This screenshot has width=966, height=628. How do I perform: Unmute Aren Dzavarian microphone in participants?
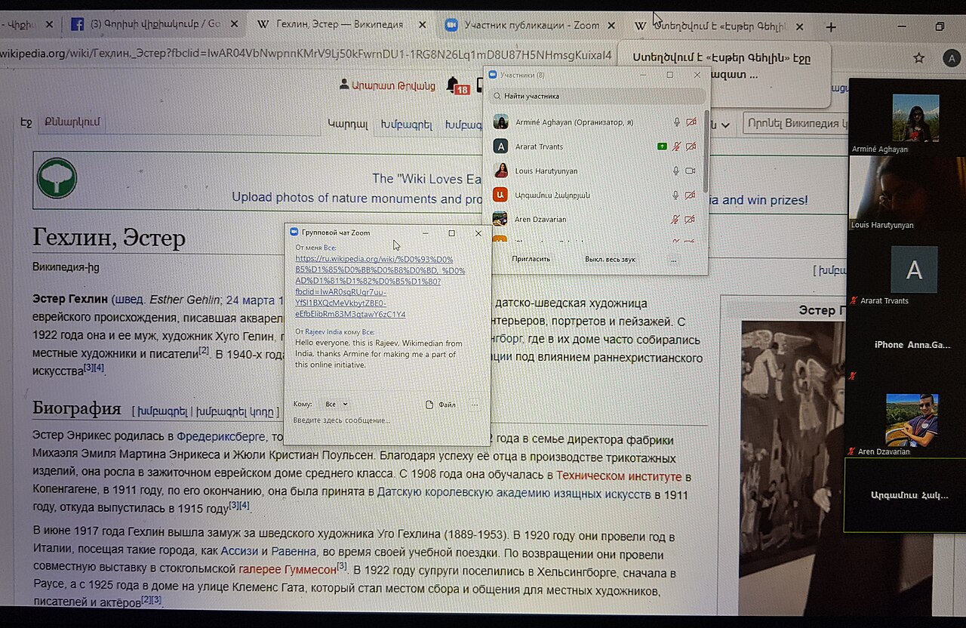click(x=676, y=220)
